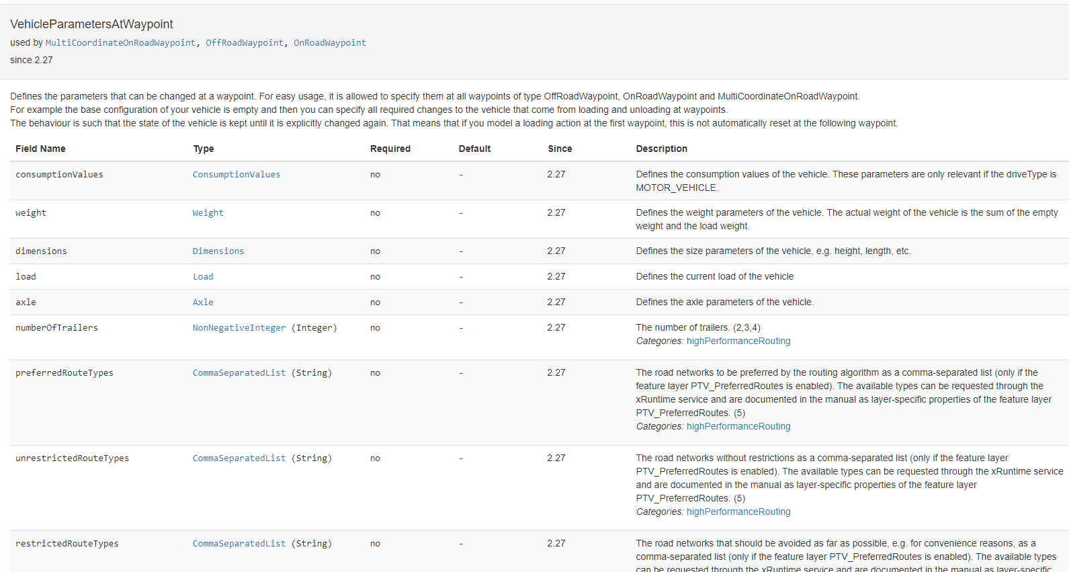Click the VehicleParametersAtWaypoint heading
Viewport: 1069px width, 572px height.
click(91, 24)
